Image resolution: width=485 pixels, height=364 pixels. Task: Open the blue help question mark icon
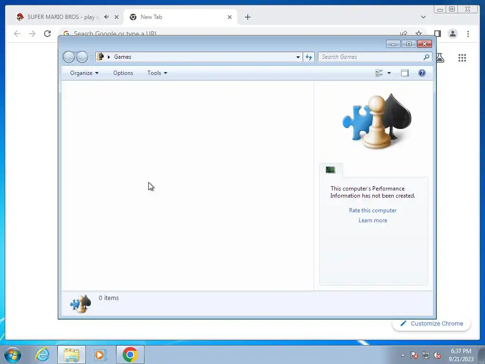(422, 73)
